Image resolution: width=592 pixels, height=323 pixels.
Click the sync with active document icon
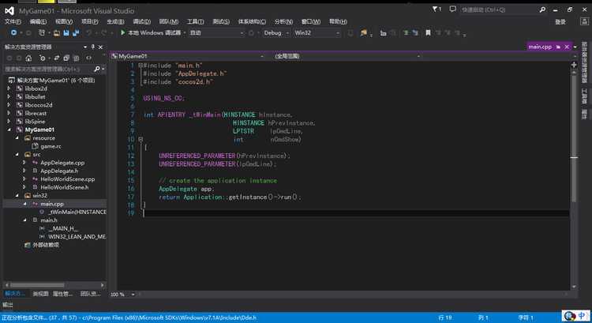pos(57,58)
